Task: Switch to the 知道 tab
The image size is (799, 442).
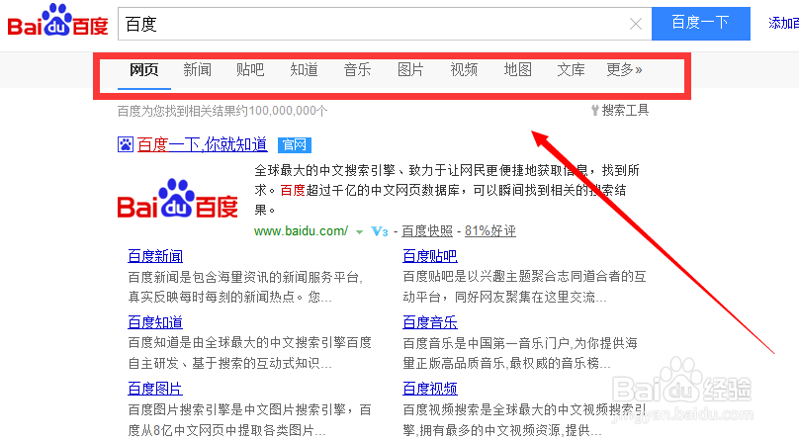Action: click(x=304, y=69)
